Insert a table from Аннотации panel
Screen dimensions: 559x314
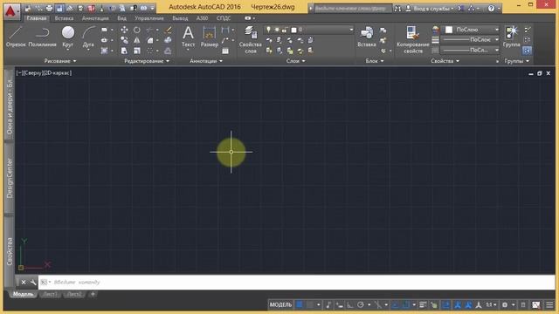tap(225, 51)
